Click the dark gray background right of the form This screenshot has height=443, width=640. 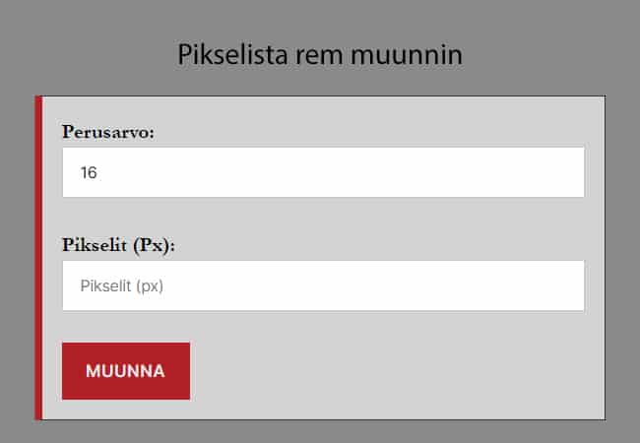622,256
